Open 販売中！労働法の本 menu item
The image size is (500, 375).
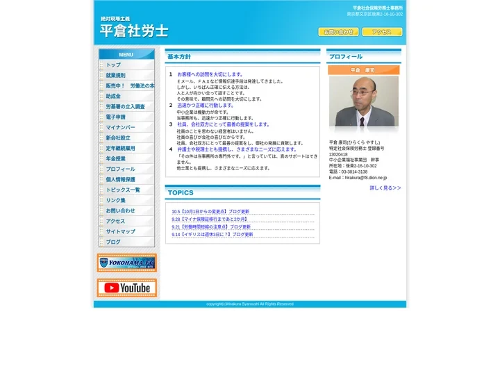(126, 86)
